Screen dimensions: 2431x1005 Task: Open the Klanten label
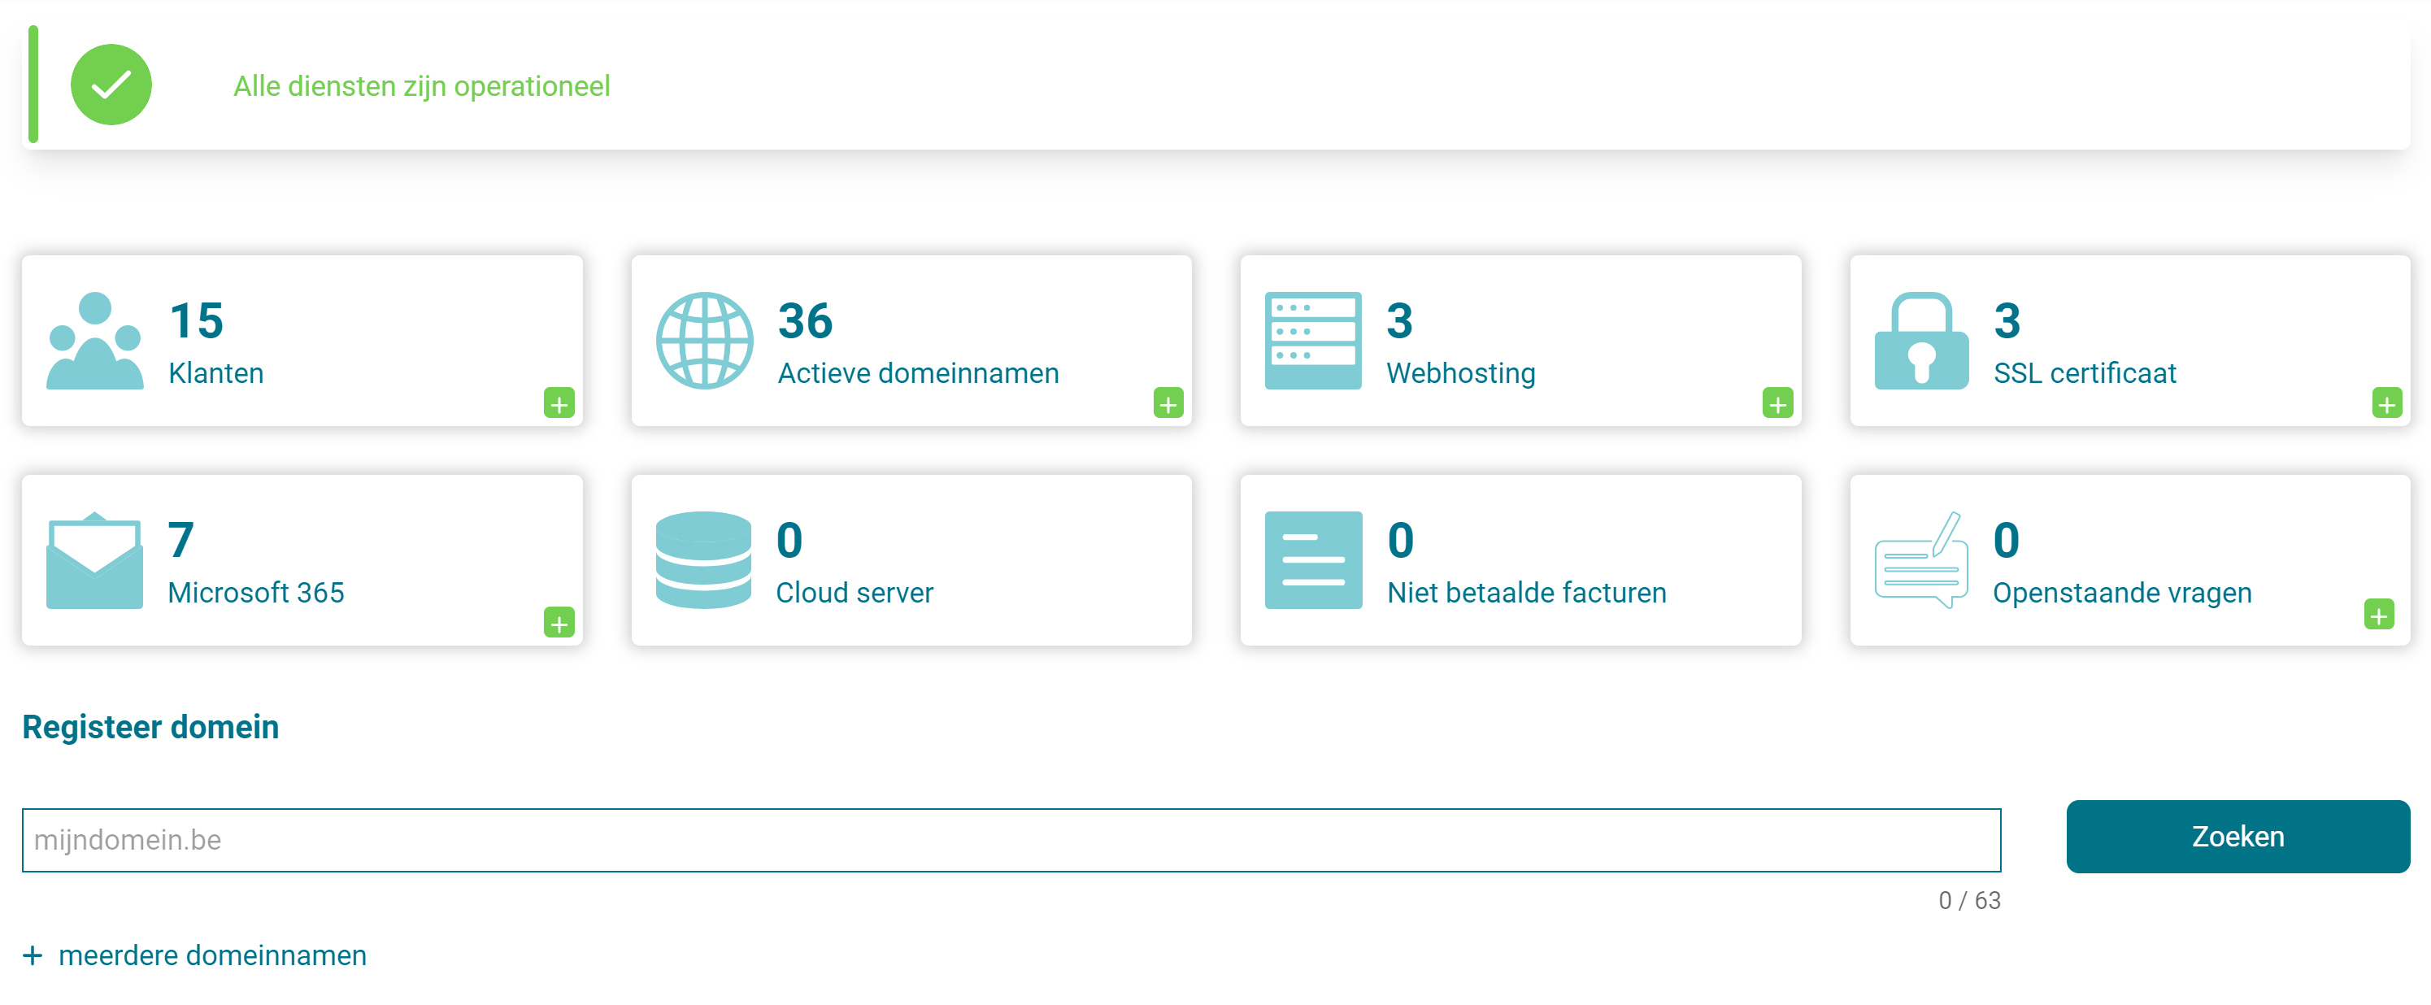tap(216, 372)
